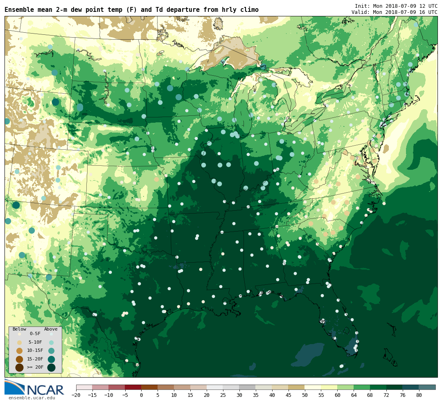Select the Below 5-10F legend circle
This screenshot has height=403, width=442.
pyautogui.click(x=20, y=342)
